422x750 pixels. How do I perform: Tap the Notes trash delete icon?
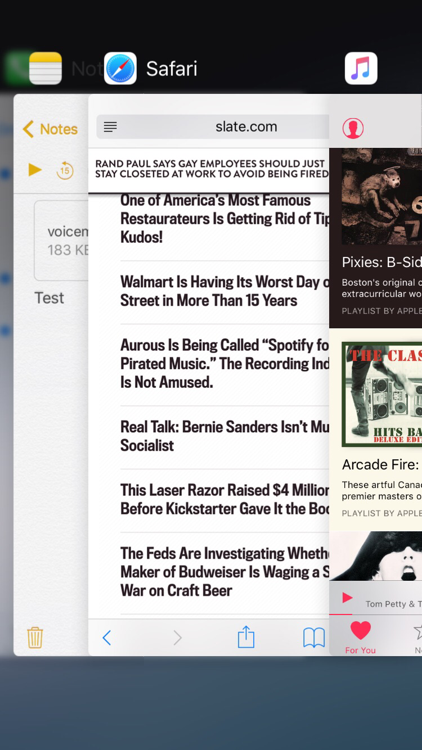click(35, 638)
